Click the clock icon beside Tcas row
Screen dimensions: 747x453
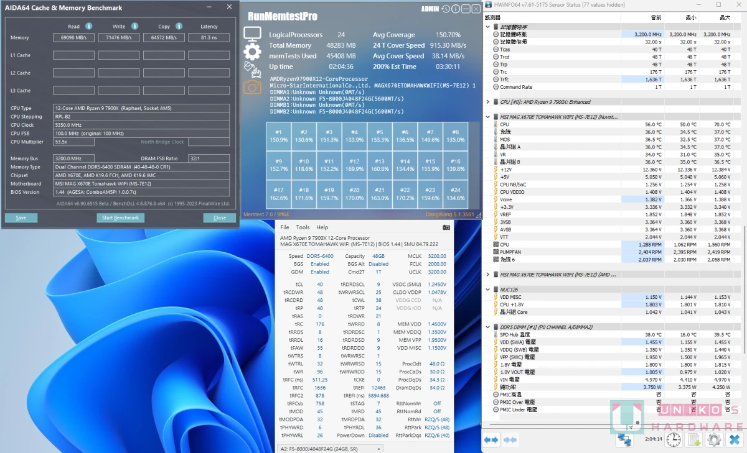point(496,49)
